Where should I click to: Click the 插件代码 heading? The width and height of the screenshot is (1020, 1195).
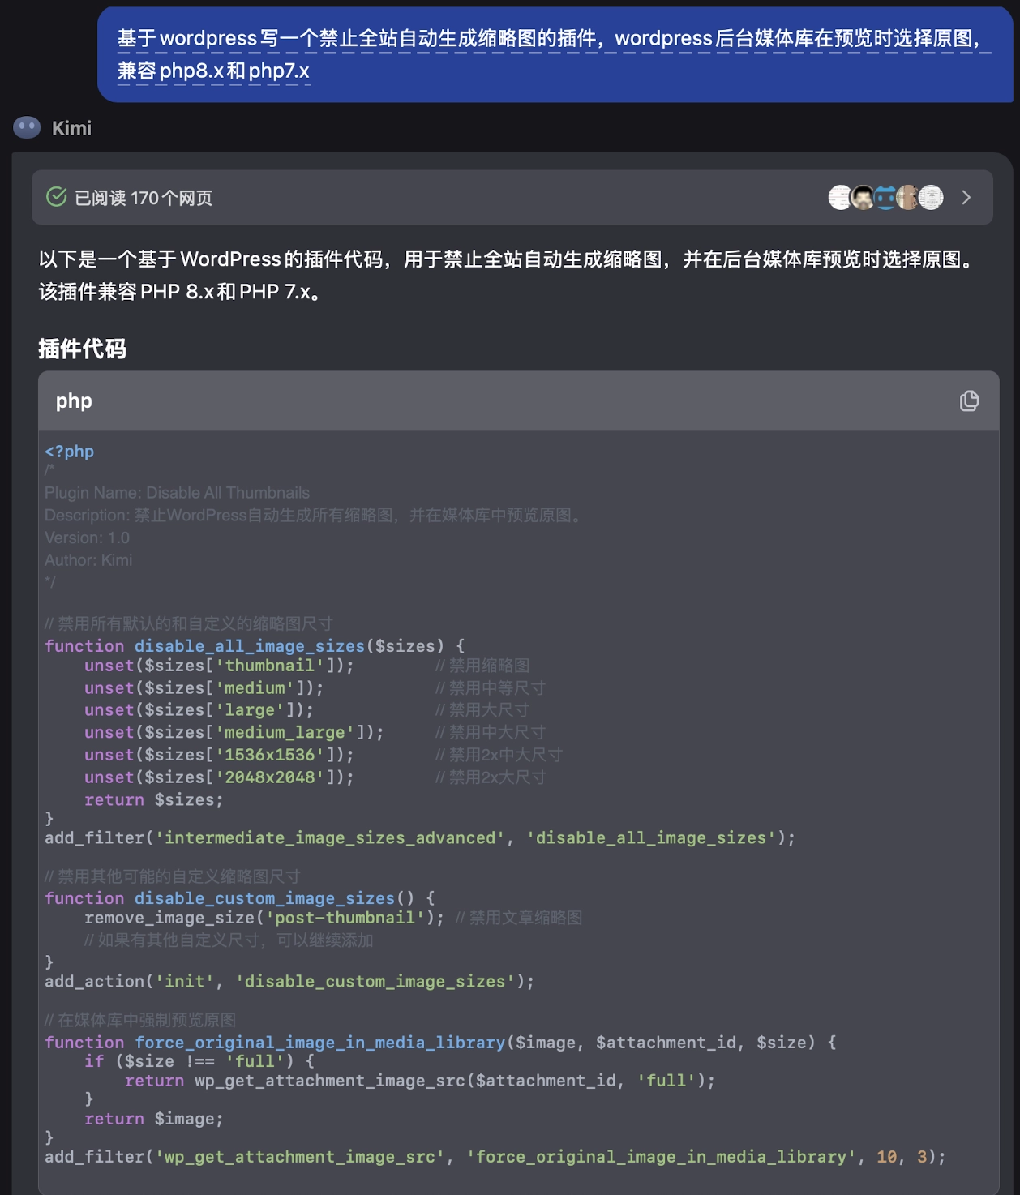(x=82, y=349)
